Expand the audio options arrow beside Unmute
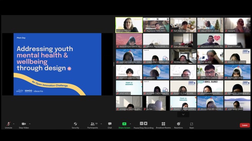The image size is (252, 141). point(14,124)
